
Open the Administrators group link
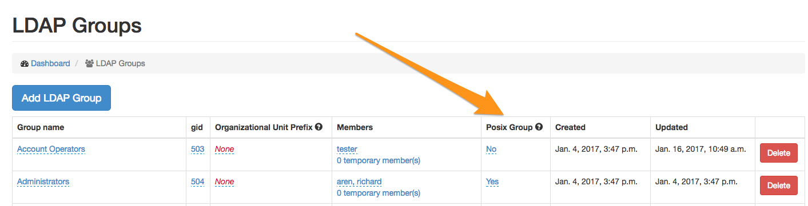coord(43,181)
